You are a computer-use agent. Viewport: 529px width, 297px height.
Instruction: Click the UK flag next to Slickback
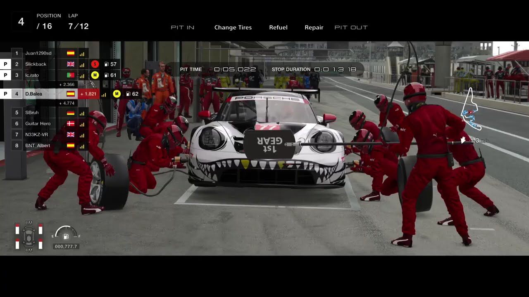[71, 64]
